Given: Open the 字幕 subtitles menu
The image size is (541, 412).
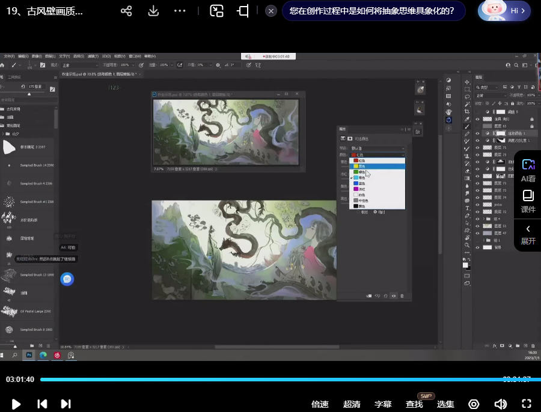Looking at the screenshot, I should (x=383, y=404).
